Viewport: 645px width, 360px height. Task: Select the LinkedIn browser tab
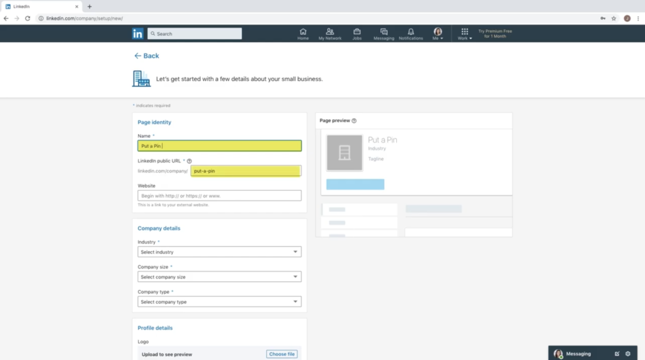pyautogui.click(x=41, y=6)
